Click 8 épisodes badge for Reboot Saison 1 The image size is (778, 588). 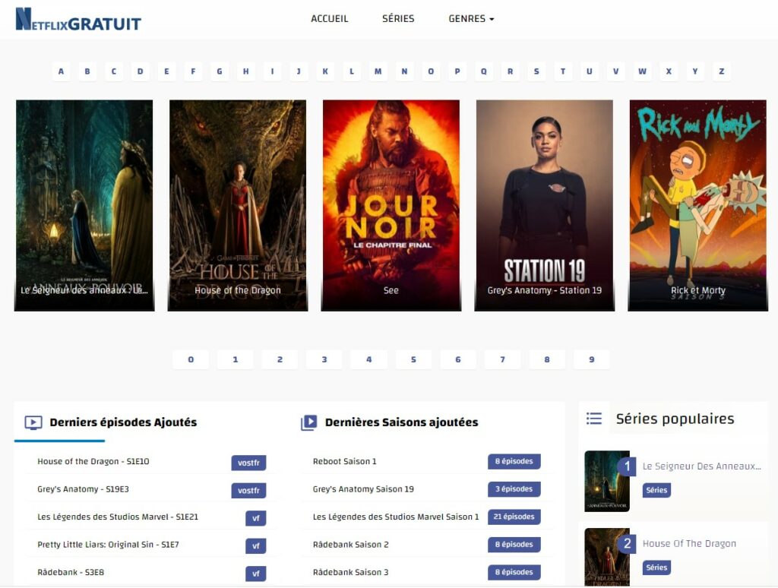pyautogui.click(x=514, y=461)
